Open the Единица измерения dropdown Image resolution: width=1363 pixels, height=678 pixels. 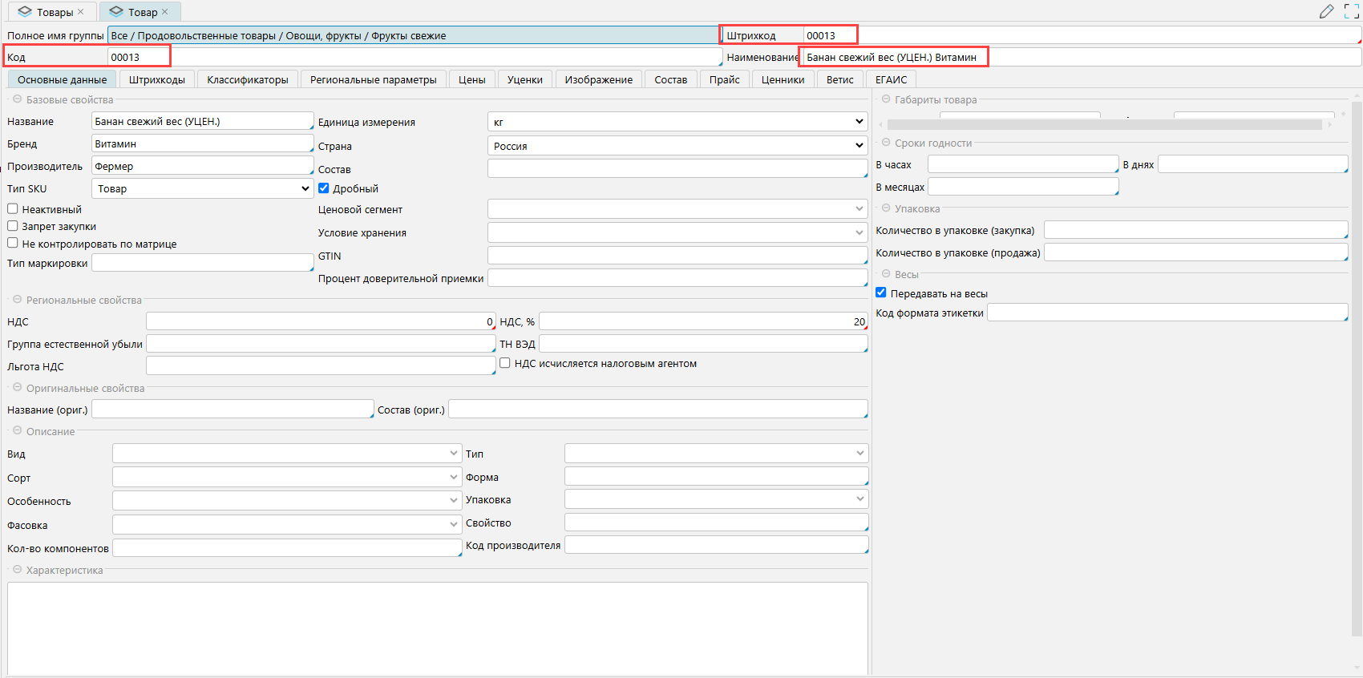(677, 122)
